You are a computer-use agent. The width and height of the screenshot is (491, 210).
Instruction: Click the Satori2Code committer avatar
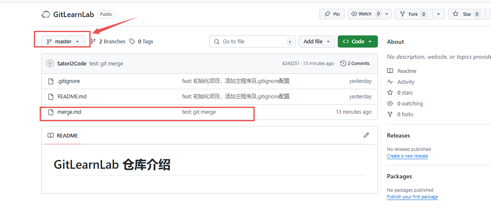click(50, 63)
